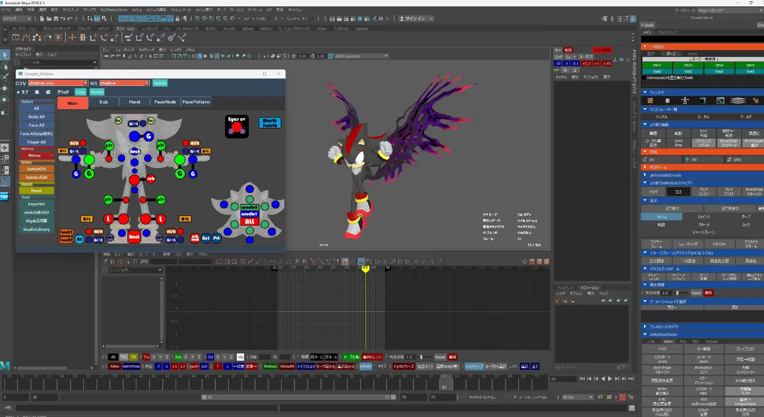Image resolution: width=764 pixels, height=417 pixels.
Task: Open the CSV shadow.csv dropdown
Action: (58, 83)
